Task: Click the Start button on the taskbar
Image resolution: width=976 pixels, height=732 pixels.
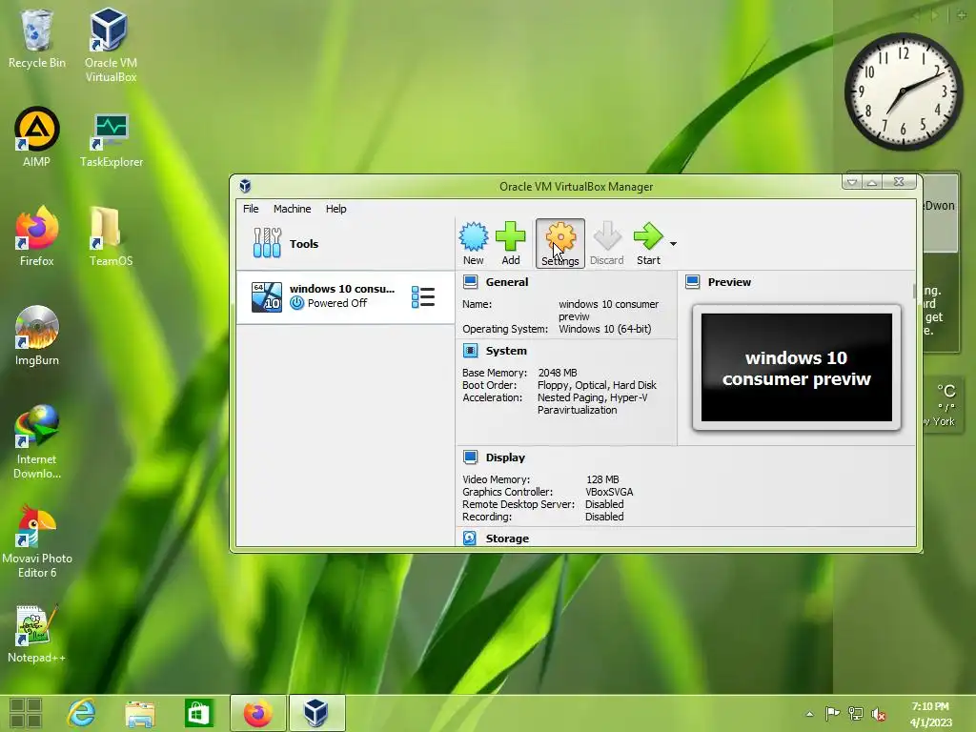Action: pyautogui.click(x=26, y=713)
